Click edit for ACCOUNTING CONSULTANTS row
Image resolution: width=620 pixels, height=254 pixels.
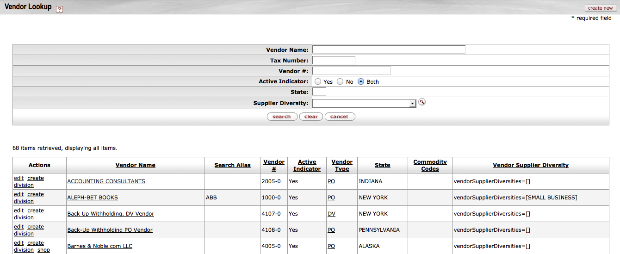point(19,178)
